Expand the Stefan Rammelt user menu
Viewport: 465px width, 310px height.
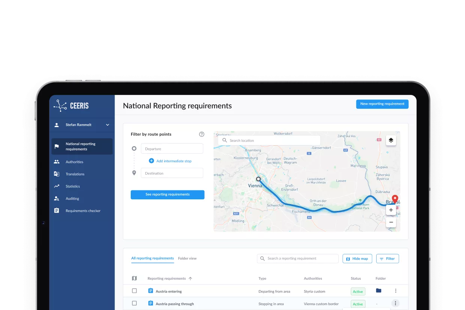pyautogui.click(x=108, y=125)
